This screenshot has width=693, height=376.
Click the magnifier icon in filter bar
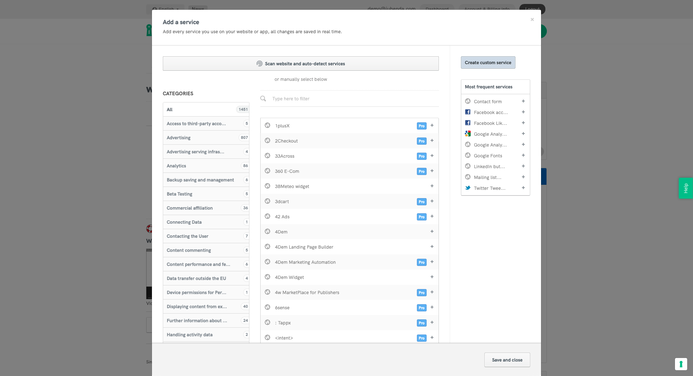pos(263,99)
